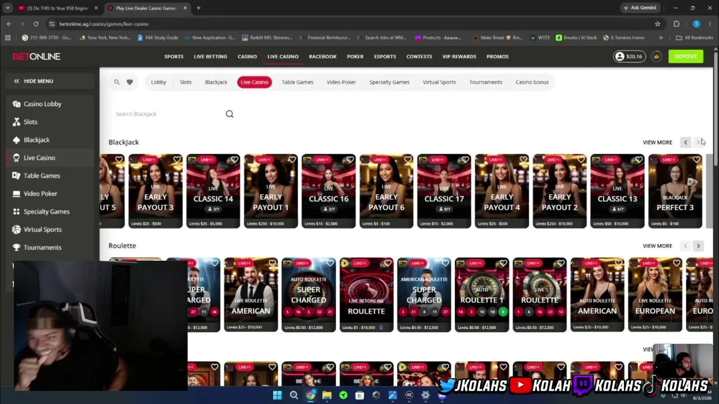Open File Explorer from the taskbar
This screenshot has width=719, height=404.
(x=326, y=396)
